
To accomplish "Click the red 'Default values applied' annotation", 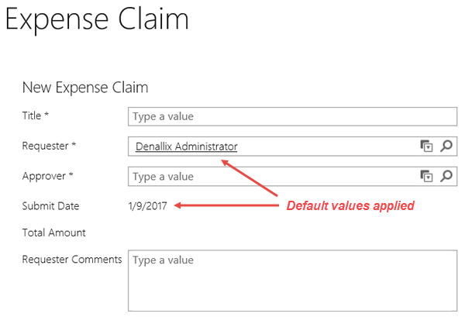I will (x=350, y=206).
